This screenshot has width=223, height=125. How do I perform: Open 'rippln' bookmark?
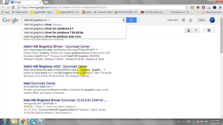87,12
